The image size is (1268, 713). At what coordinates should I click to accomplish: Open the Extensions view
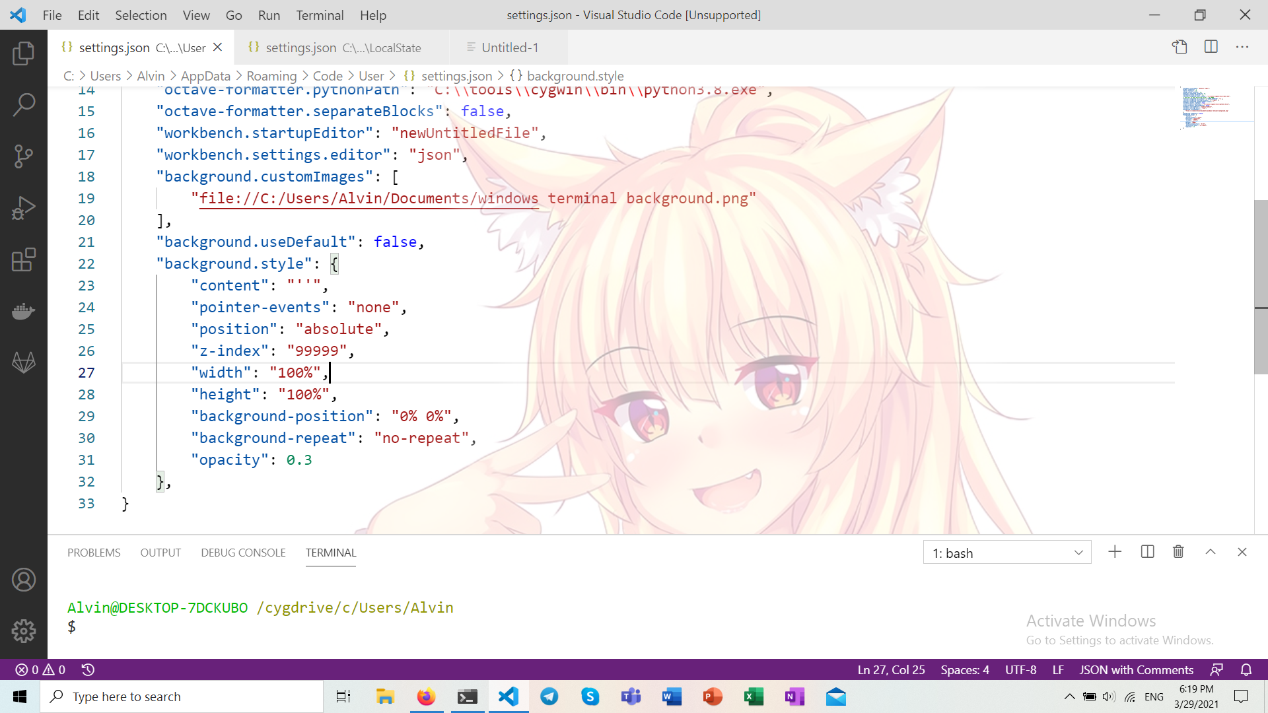click(x=24, y=260)
